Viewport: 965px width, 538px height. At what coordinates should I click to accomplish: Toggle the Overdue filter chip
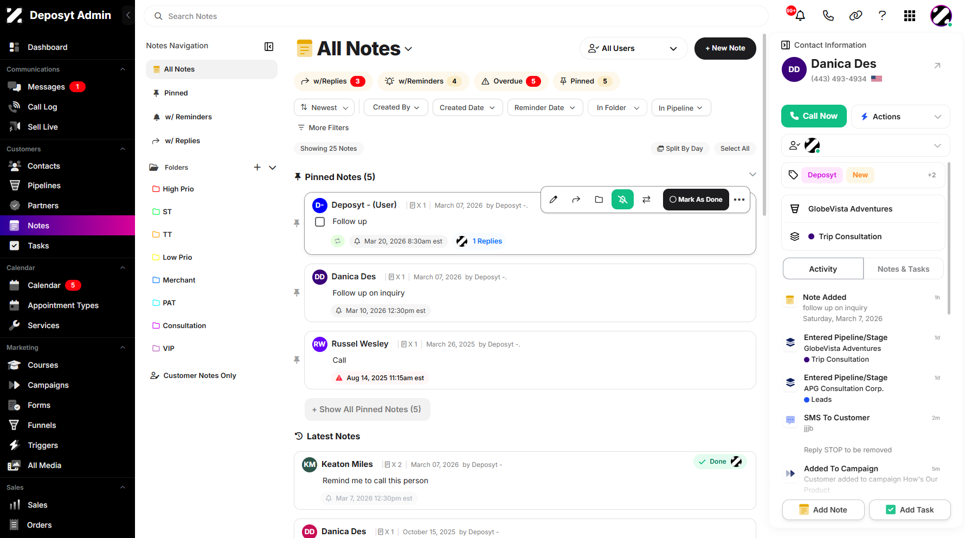click(x=511, y=81)
